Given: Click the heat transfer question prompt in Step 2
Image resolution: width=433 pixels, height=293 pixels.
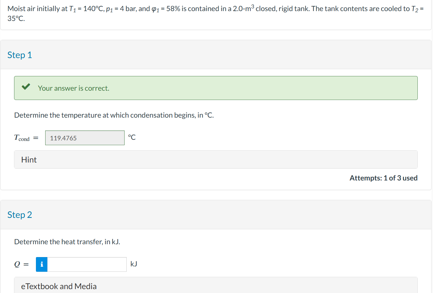Looking at the screenshot, I should tap(67, 242).
